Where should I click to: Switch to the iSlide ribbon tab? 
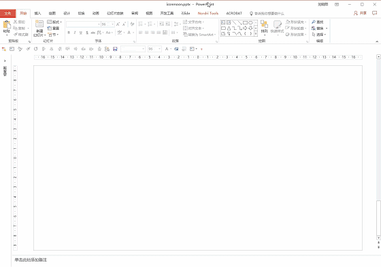(x=186, y=14)
